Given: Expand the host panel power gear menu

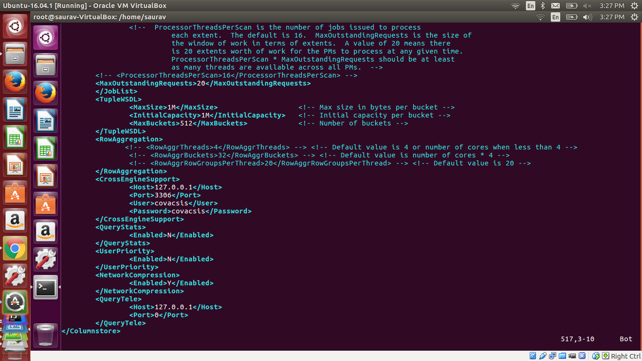Looking at the screenshot, I should point(634,6).
